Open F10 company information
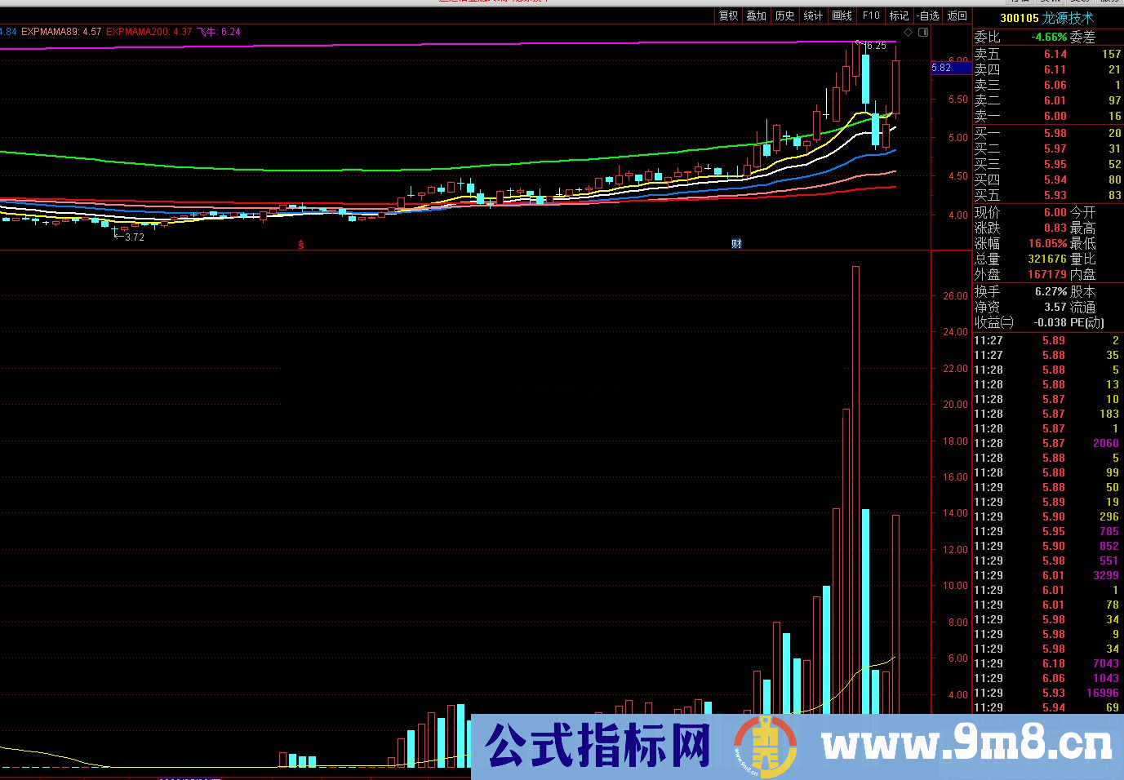Image resolution: width=1124 pixels, height=780 pixels. 871,16
